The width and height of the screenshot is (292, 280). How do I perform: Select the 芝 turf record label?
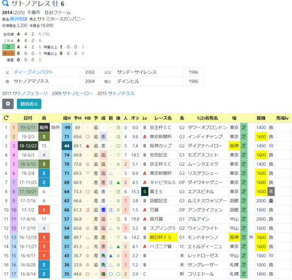9,47
